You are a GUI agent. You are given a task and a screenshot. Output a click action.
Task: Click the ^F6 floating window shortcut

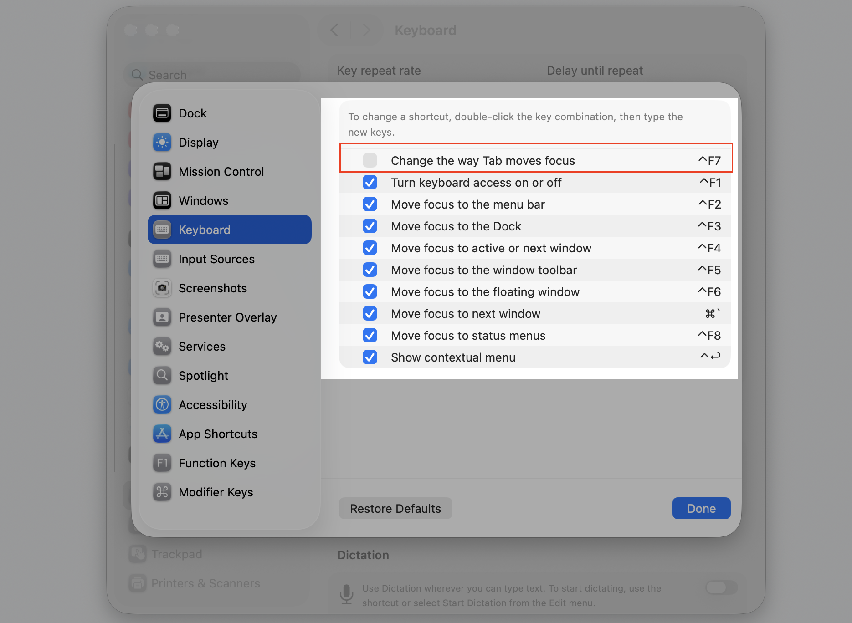coord(709,292)
